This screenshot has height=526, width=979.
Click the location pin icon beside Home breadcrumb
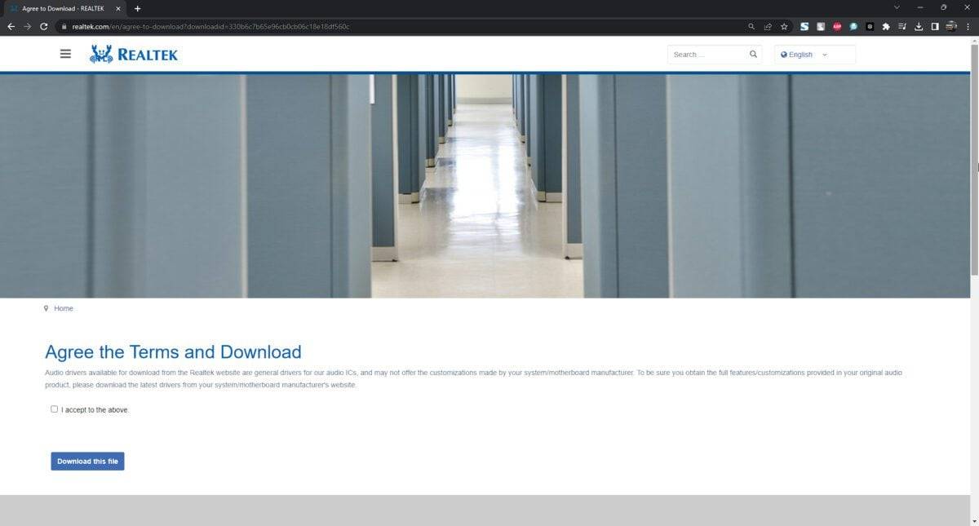click(x=47, y=307)
